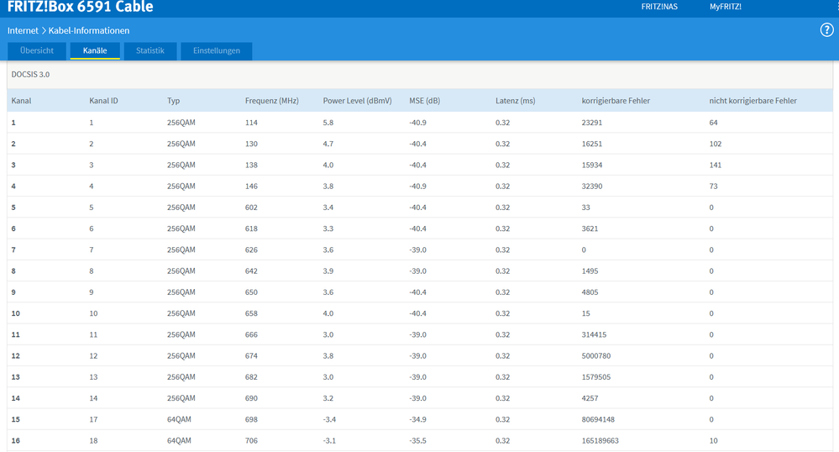Select power level value 4.7

(x=328, y=144)
